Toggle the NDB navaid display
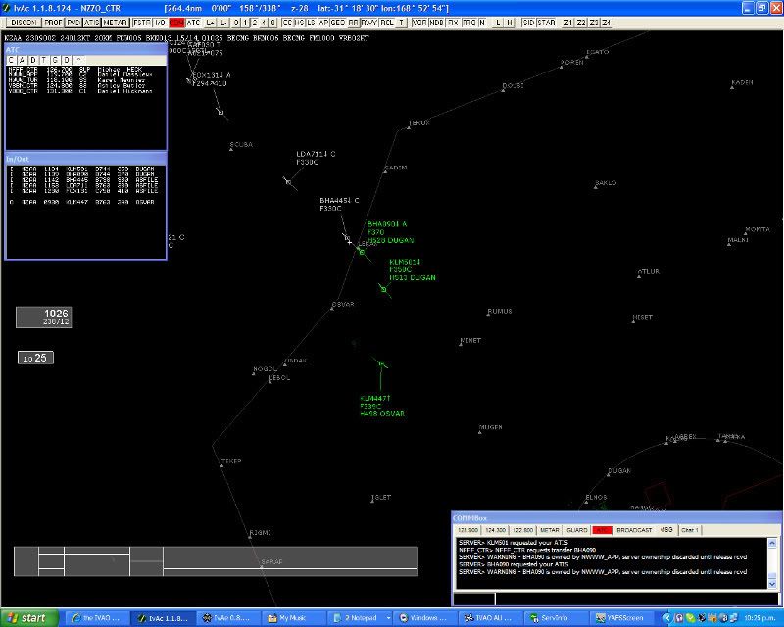The width and height of the screenshot is (784, 627). click(x=434, y=22)
